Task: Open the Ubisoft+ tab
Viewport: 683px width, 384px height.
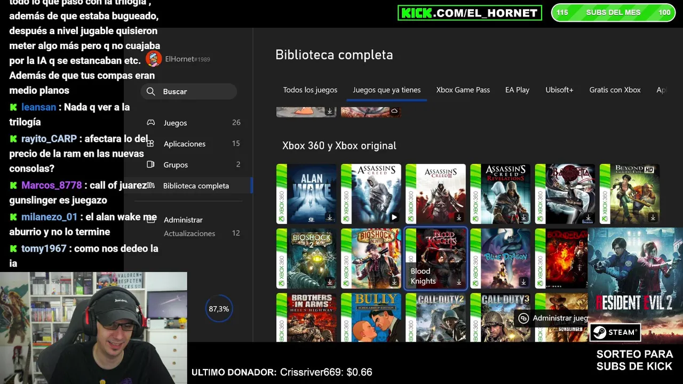Action: (x=559, y=90)
